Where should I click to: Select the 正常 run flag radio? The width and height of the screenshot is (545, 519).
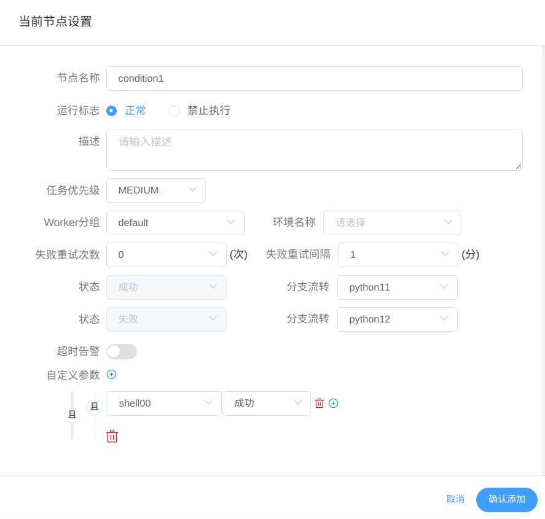pyautogui.click(x=112, y=111)
